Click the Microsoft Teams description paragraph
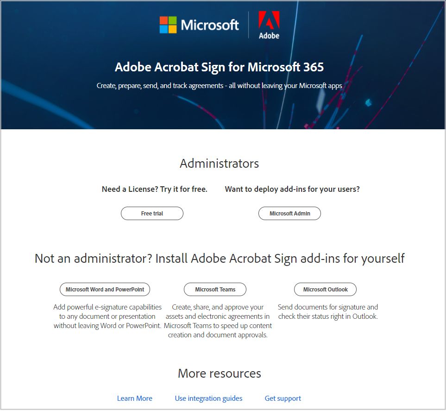Screen dimensions: 446x411 [218, 321]
